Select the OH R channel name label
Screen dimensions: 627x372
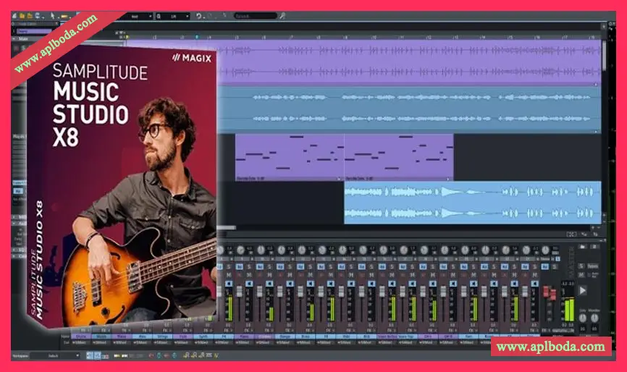click(x=448, y=337)
